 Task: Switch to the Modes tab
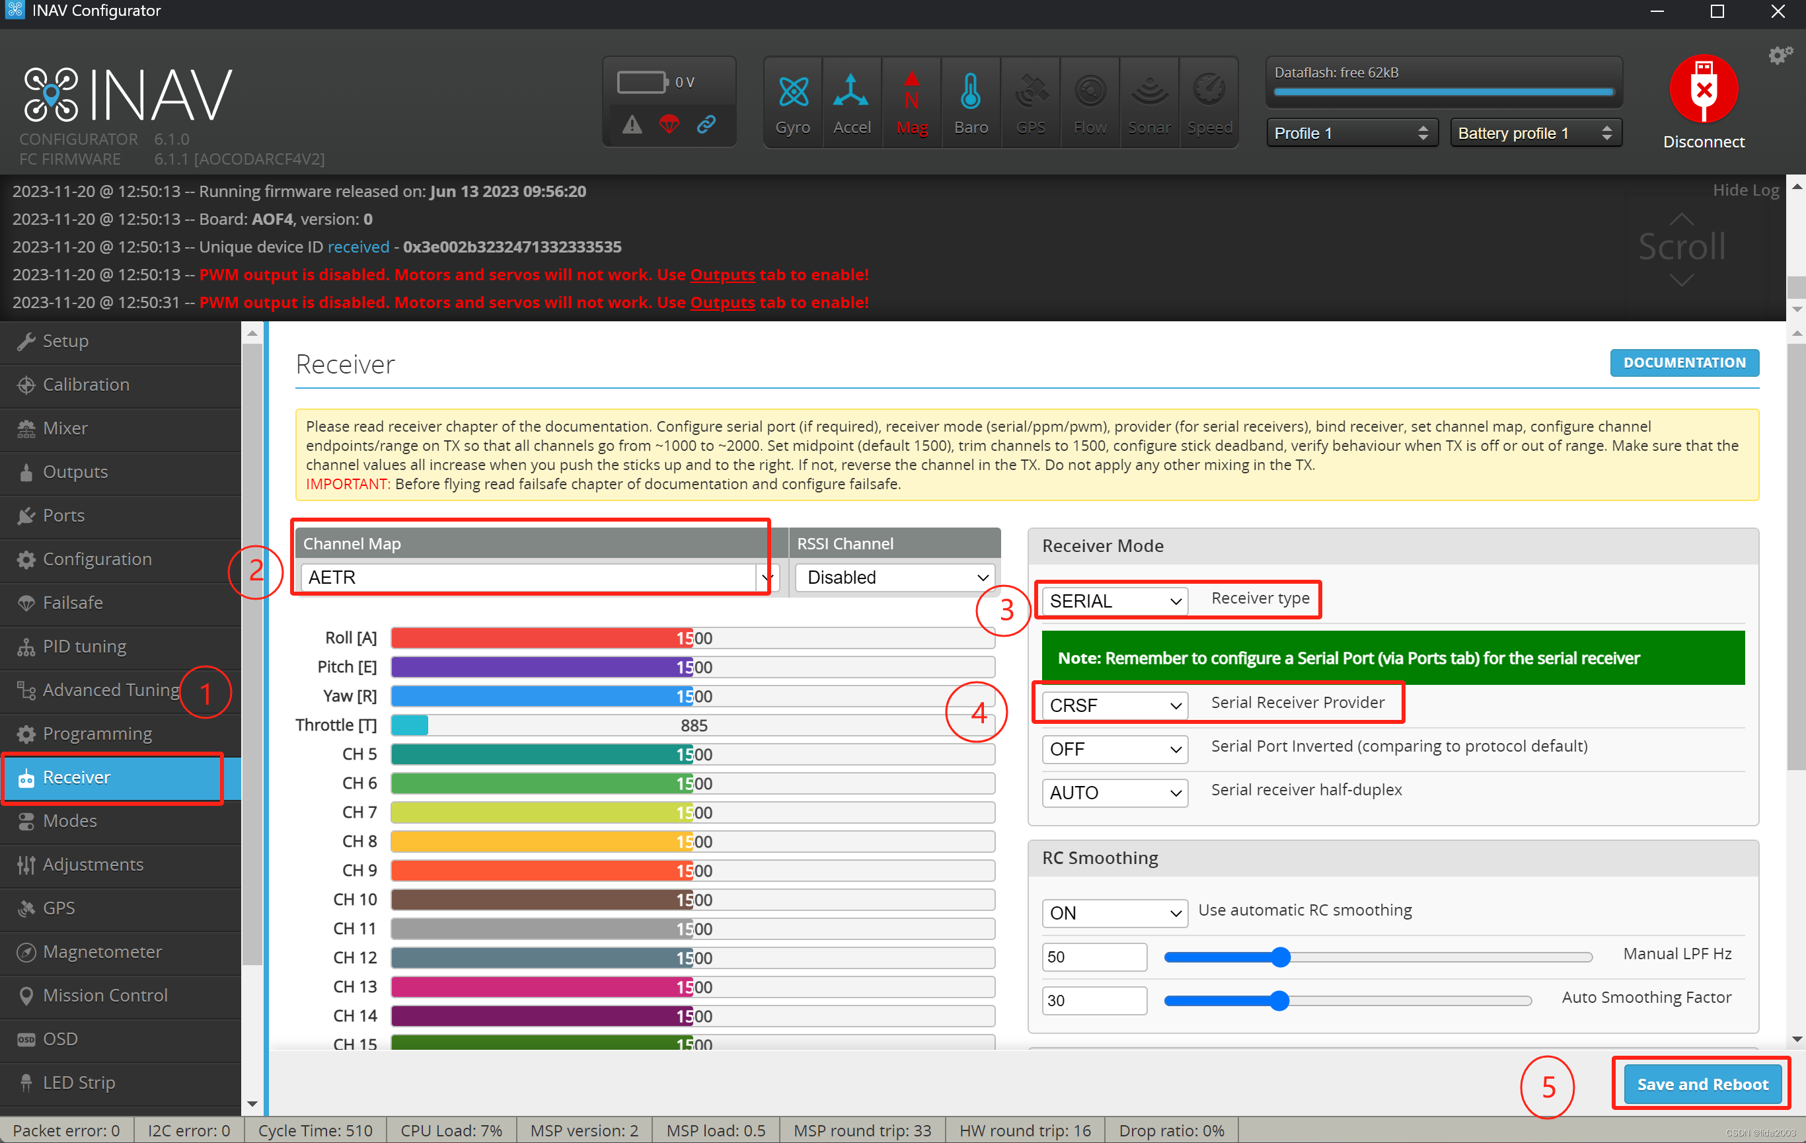70,820
